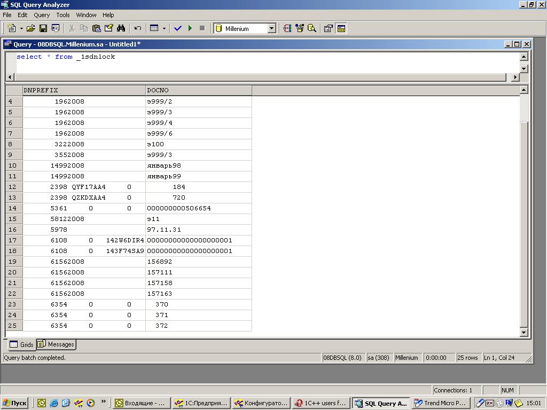Run query with the green Execute arrow
Screen dimensions: 547x410
pyautogui.click(x=190, y=28)
